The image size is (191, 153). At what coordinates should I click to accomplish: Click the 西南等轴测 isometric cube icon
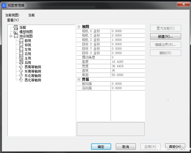pos(21,67)
